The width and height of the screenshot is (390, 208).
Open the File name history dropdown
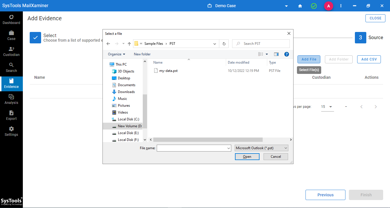click(x=229, y=148)
